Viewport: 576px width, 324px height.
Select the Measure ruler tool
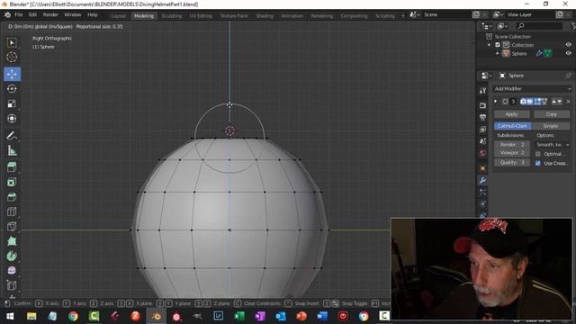pos(12,150)
